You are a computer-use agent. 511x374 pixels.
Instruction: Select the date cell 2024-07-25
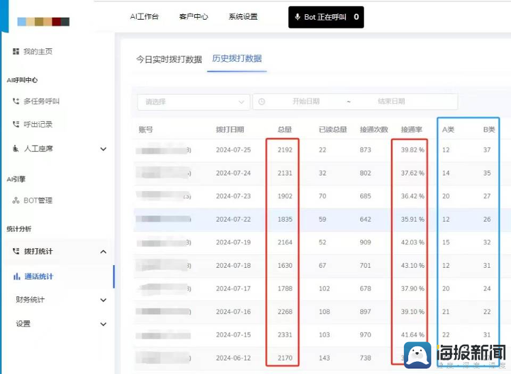(233, 150)
